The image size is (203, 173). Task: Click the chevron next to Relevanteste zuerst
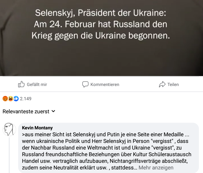point(53,111)
